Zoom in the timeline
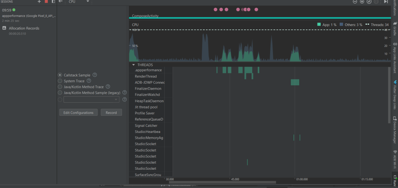Image resolution: width=398 pixels, height=188 pixels. coord(362,2)
